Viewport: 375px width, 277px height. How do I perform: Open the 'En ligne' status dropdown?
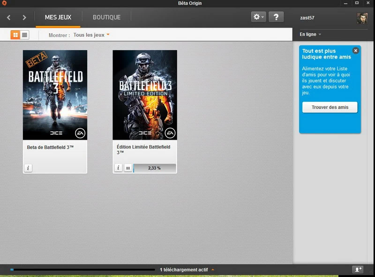coord(310,35)
